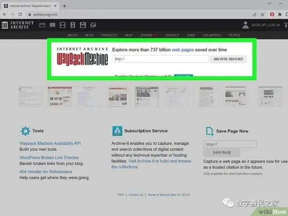
Task: Open the fifth archived page thumbnail
Action: (147, 96)
